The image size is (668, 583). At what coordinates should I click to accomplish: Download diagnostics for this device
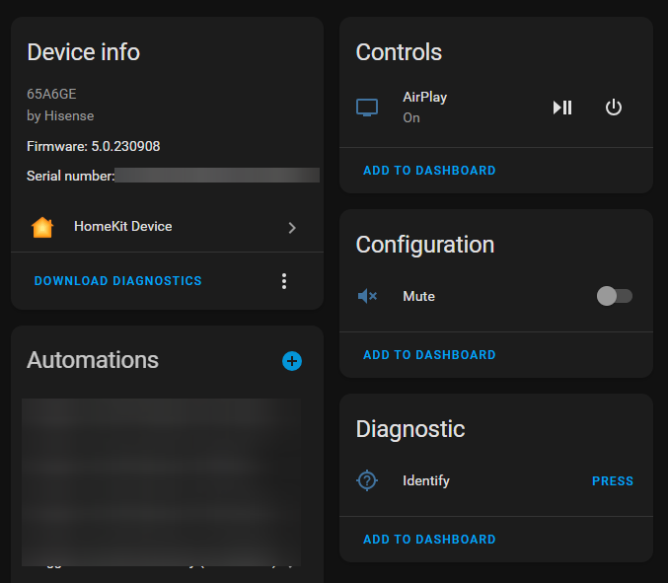pyautogui.click(x=117, y=281)
